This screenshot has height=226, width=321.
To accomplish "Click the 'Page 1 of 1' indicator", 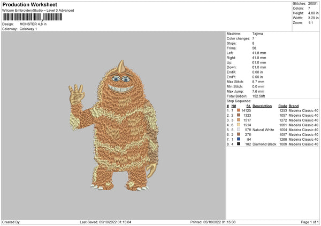I will [310, 222].
